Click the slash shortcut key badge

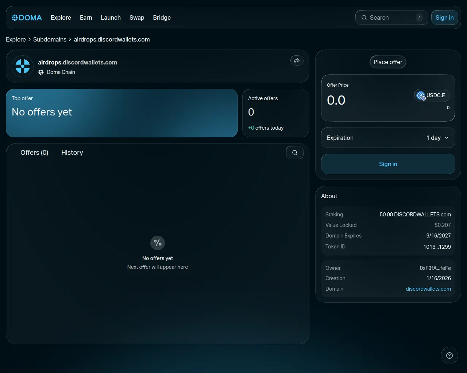[x=419, y=17]
